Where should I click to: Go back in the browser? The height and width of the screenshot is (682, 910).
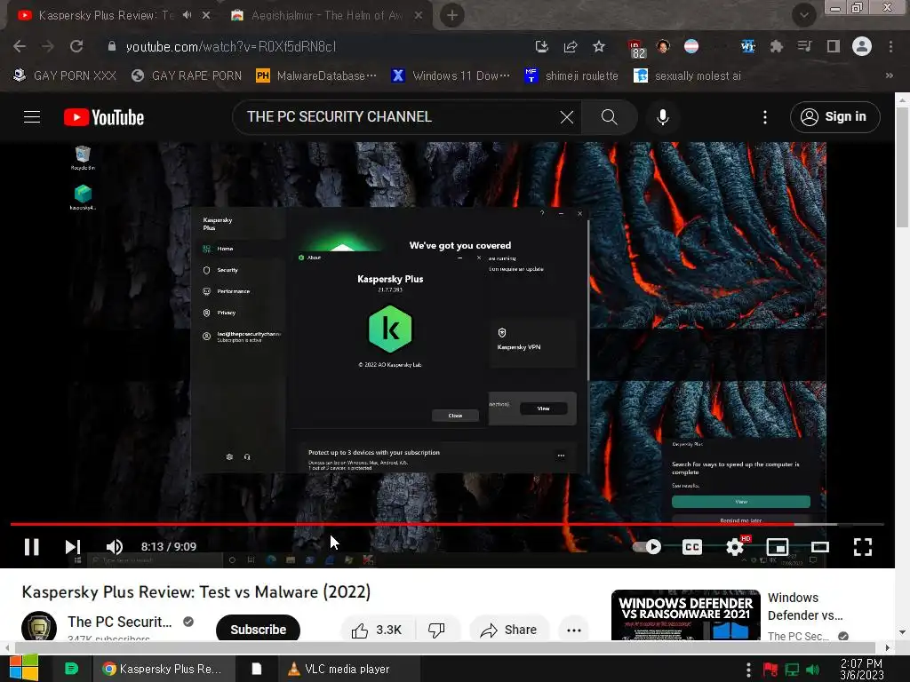click(x=20, y=46)
